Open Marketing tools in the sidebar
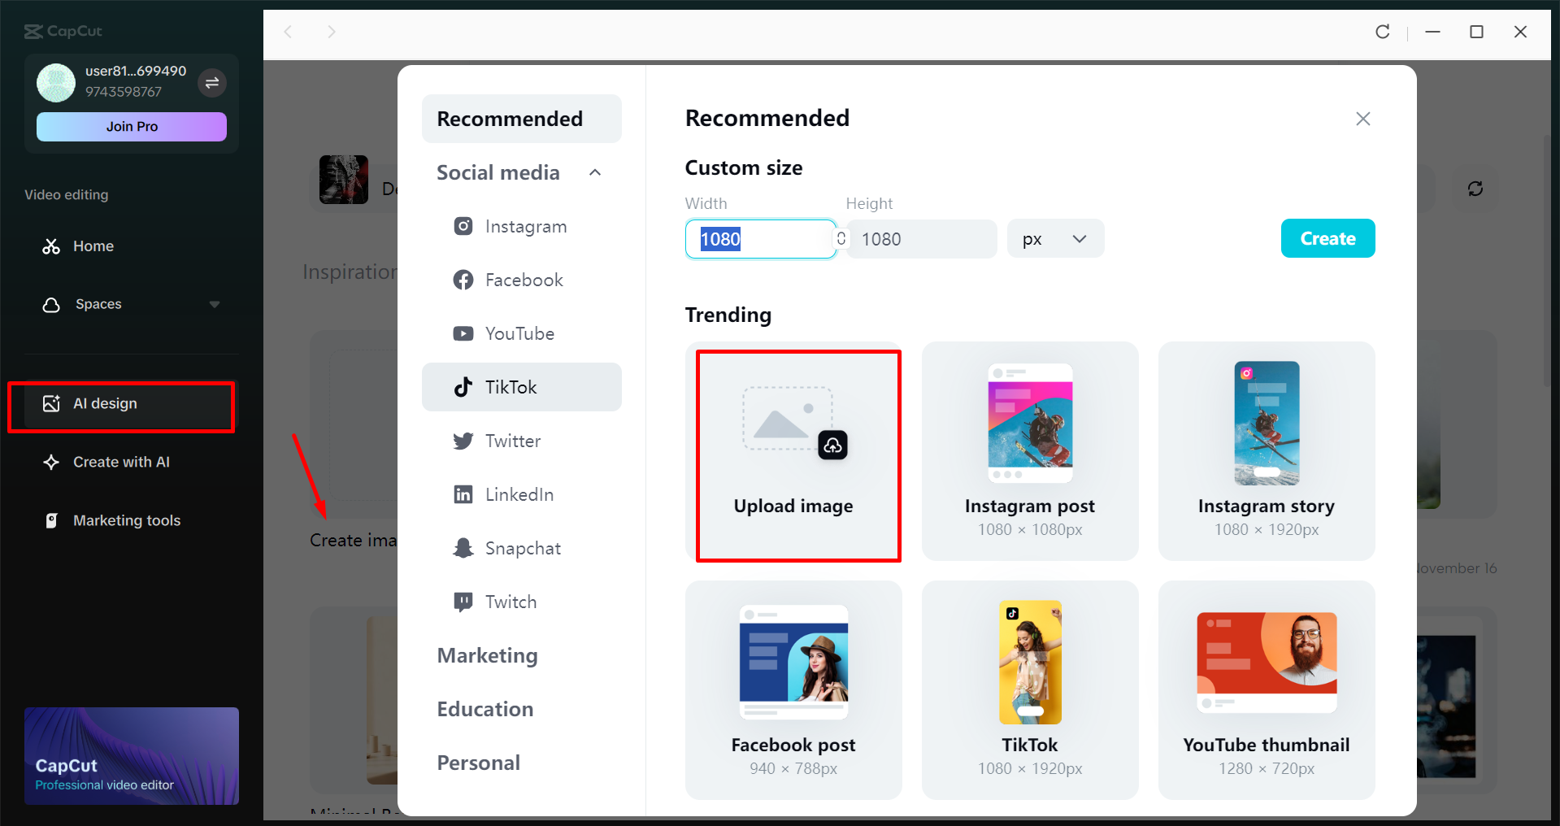 pos(126,520)
